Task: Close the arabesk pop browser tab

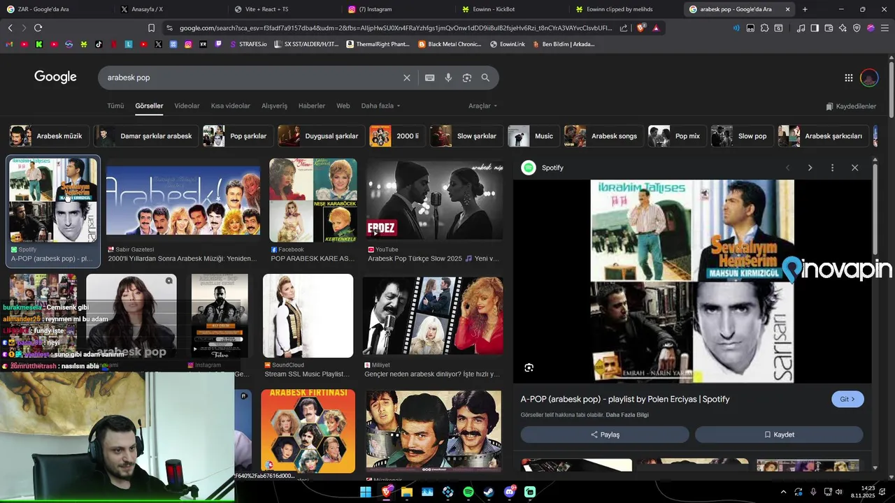Action: (x=787, y=9)
